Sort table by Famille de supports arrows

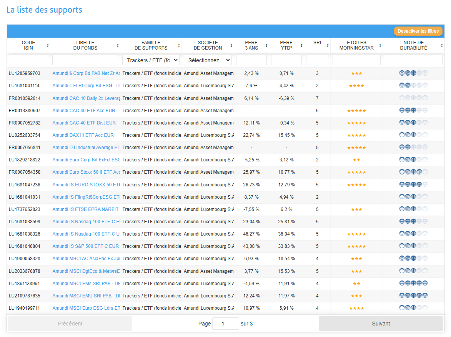pos(179,45)
